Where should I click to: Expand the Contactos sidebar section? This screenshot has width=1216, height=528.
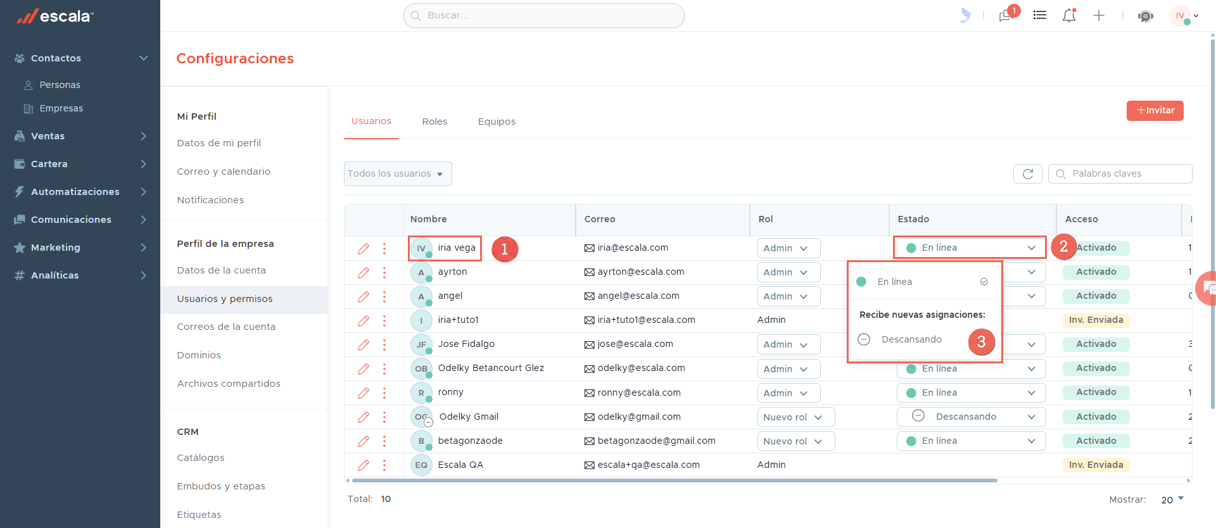pos(80,58)
